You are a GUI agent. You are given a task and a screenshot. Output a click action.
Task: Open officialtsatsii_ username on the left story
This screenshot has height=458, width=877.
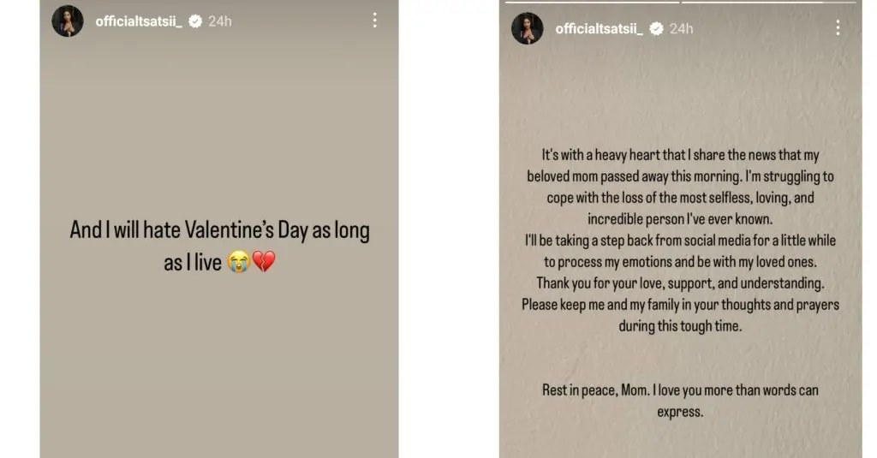(139, 21)
